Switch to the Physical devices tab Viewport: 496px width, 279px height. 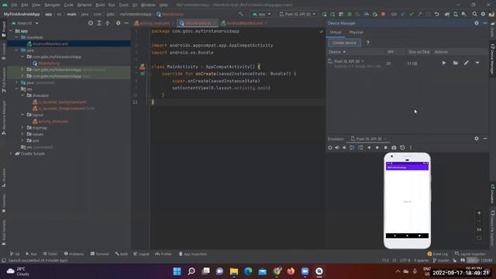click(356, 33)
